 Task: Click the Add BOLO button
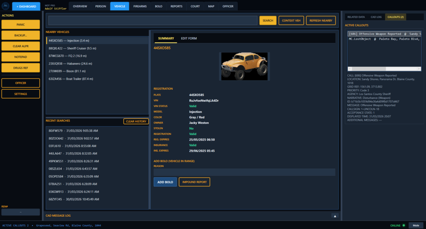click(165, 182)
